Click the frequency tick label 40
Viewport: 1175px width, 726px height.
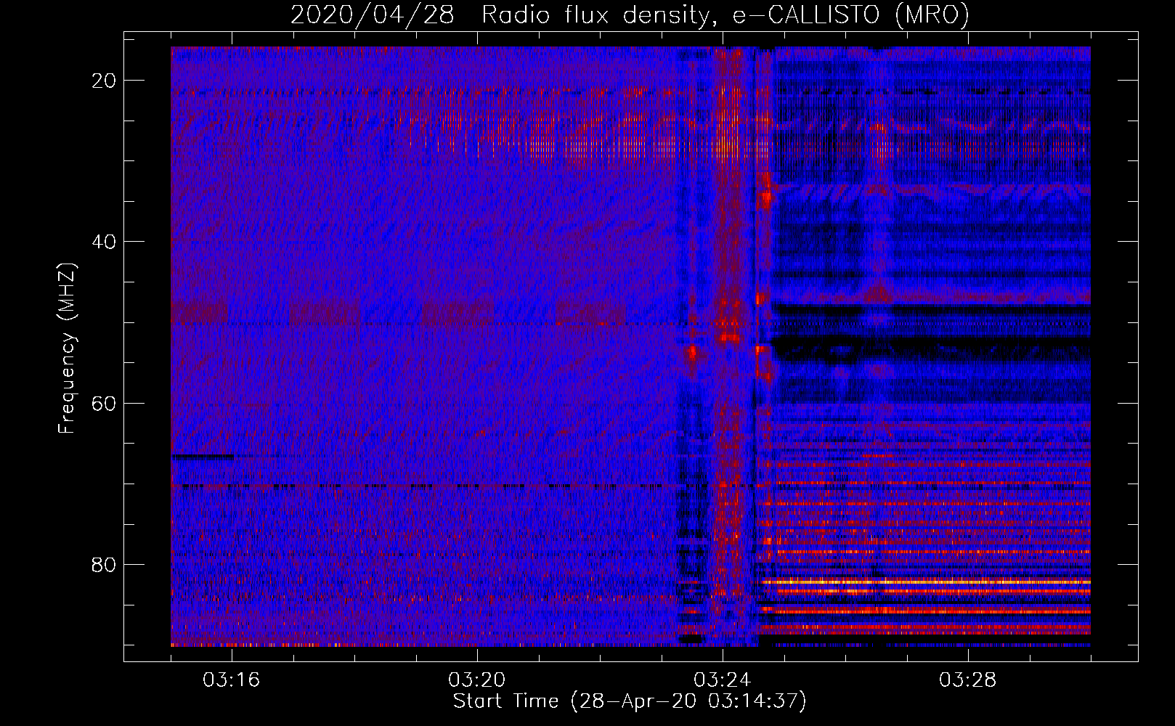point(104,242)
